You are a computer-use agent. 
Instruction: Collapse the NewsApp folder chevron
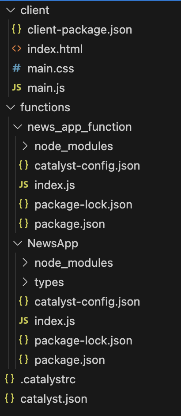pyautogui.click(x=18, y=243)
